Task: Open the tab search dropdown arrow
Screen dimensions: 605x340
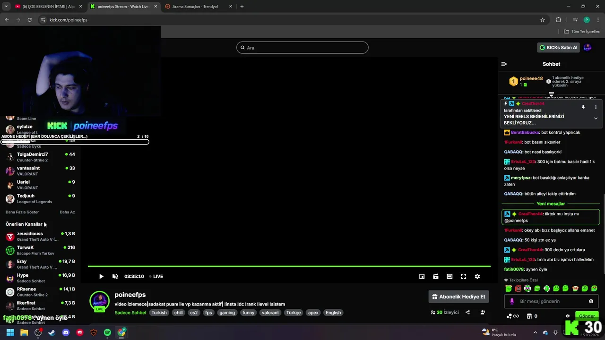Action: 6,7
